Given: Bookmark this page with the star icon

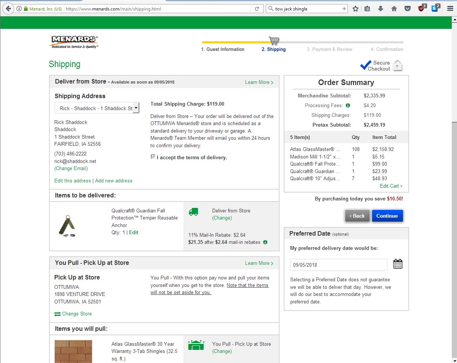Looking at the screenshot, I should pos(355,9).
